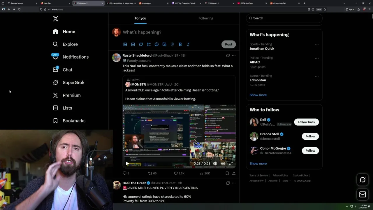Repost Rusty Shackleford's post with 65 reposts
This screenshot has height=210, width=373.
point(152,173)
